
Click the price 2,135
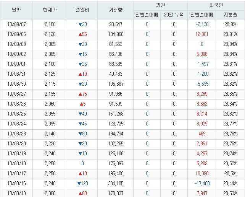coord(50,94)
